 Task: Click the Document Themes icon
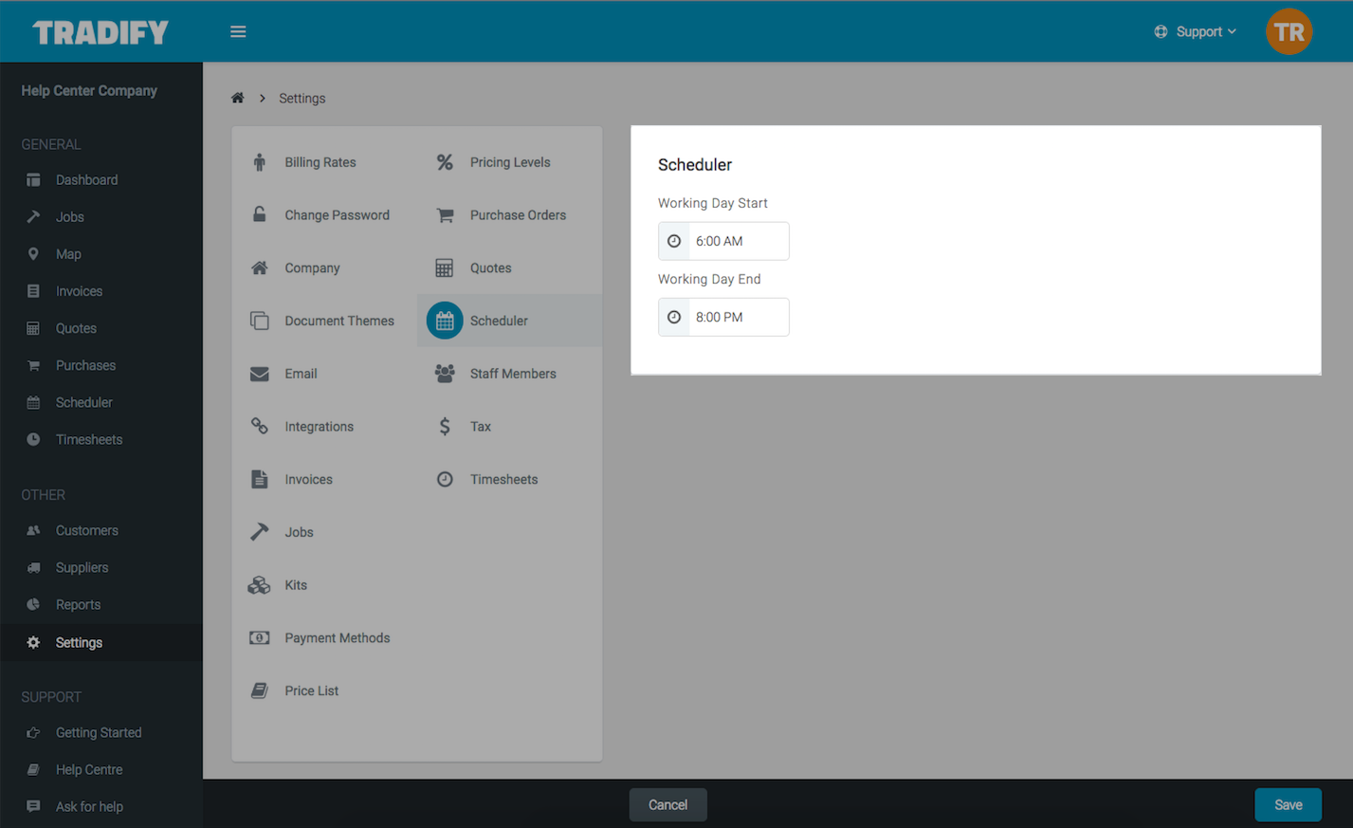click(x=259, y=321)
